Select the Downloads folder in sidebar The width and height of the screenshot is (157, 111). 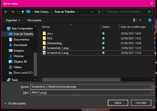pyautogui.click(x=20, y=45)
